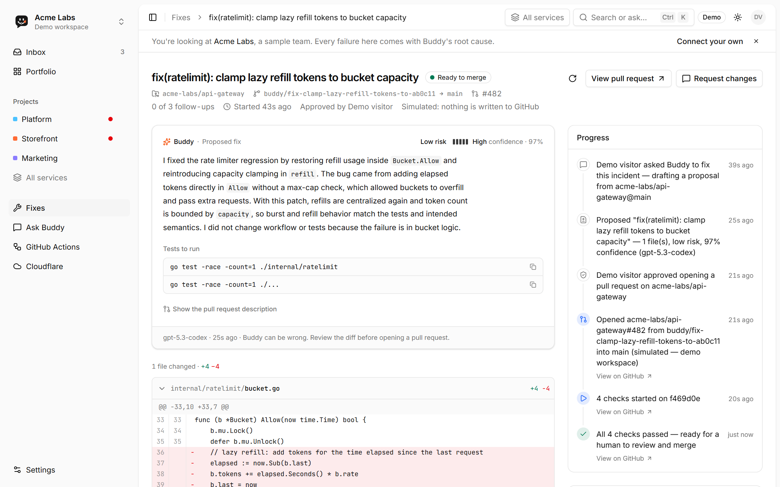Open Ask Buddy chat
Viewport: 780px width, 487px height.
coord(69,227)
